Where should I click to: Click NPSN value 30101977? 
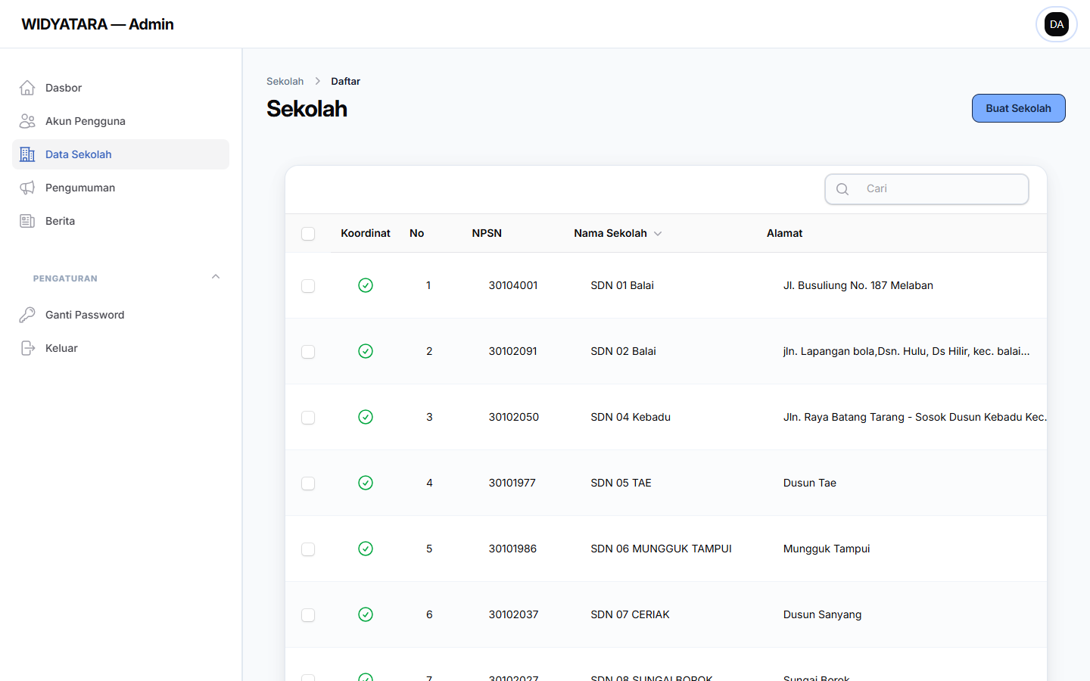tap(512, 483)
